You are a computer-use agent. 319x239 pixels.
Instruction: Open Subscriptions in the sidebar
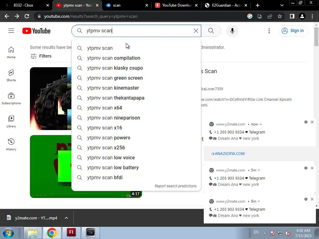pos(11,98)
